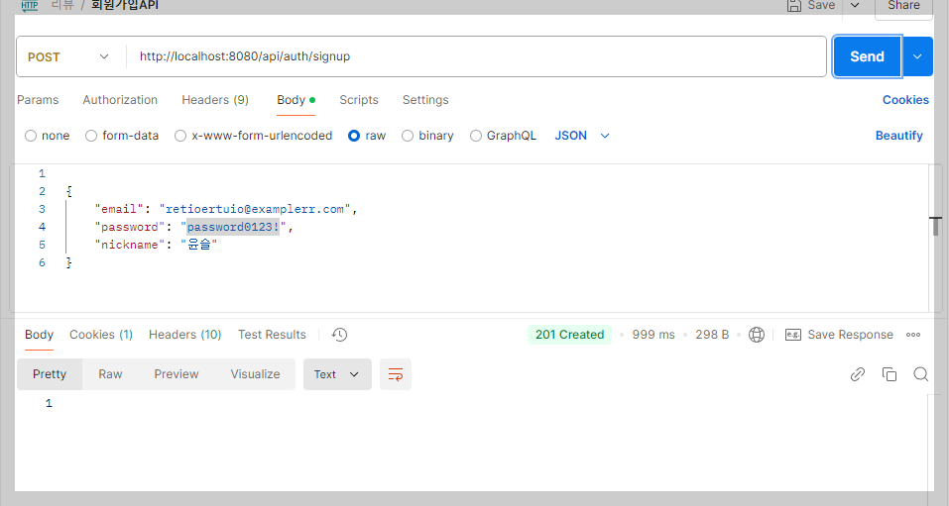
Task: Click the request URL input field
Action: (476, 56)
